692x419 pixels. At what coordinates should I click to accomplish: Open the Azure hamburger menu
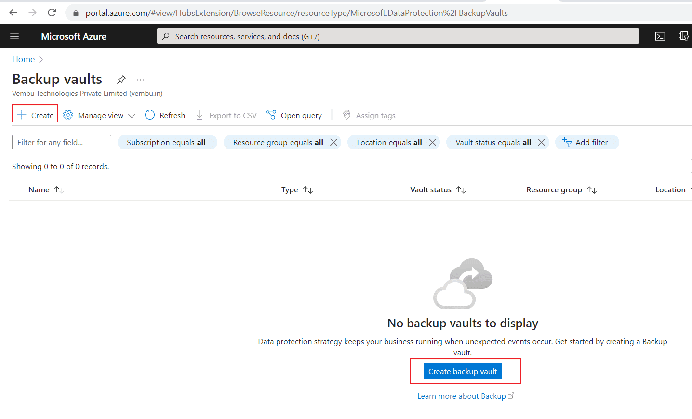point(14,36)
